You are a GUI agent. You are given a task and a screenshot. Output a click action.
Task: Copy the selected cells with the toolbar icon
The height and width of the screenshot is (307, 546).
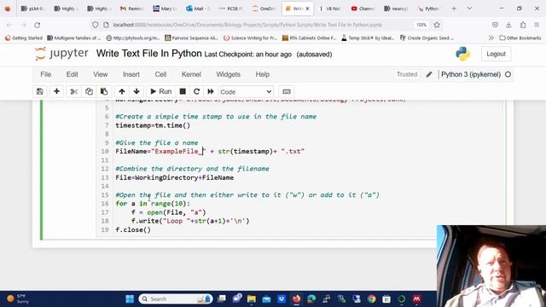(x=89, y=91)
